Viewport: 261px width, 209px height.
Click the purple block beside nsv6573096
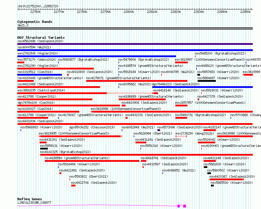[x=159, y=130]
